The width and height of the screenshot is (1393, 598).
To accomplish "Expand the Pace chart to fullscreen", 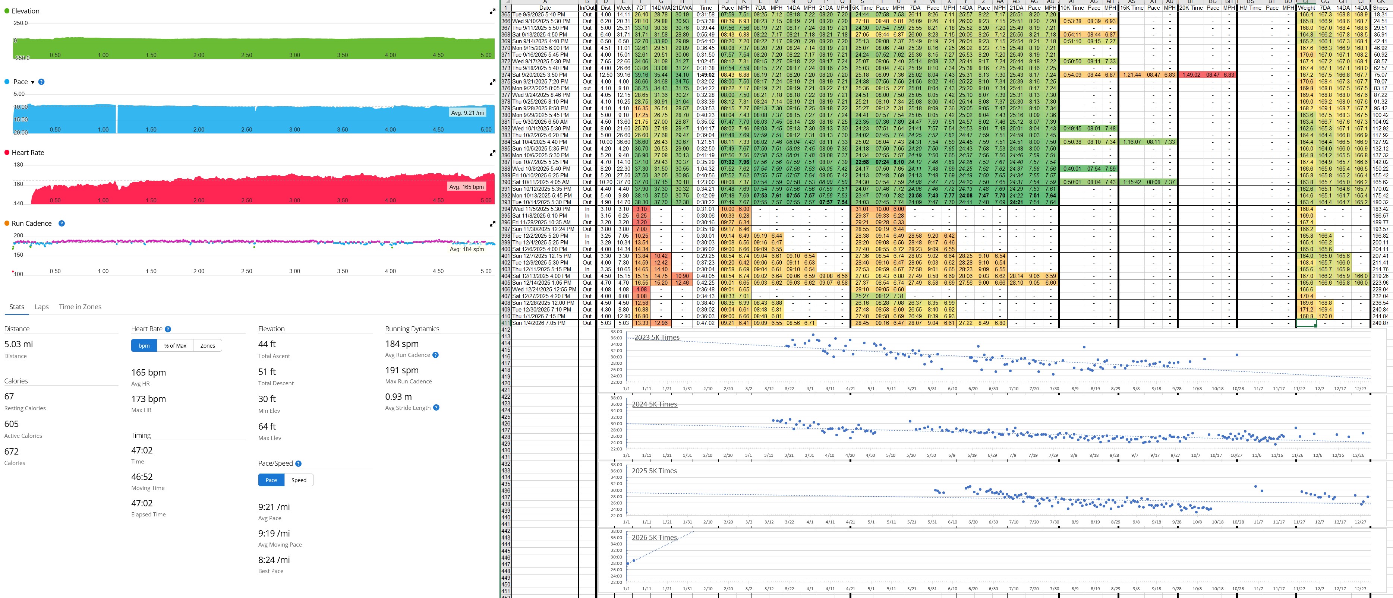I will [492, 82].
